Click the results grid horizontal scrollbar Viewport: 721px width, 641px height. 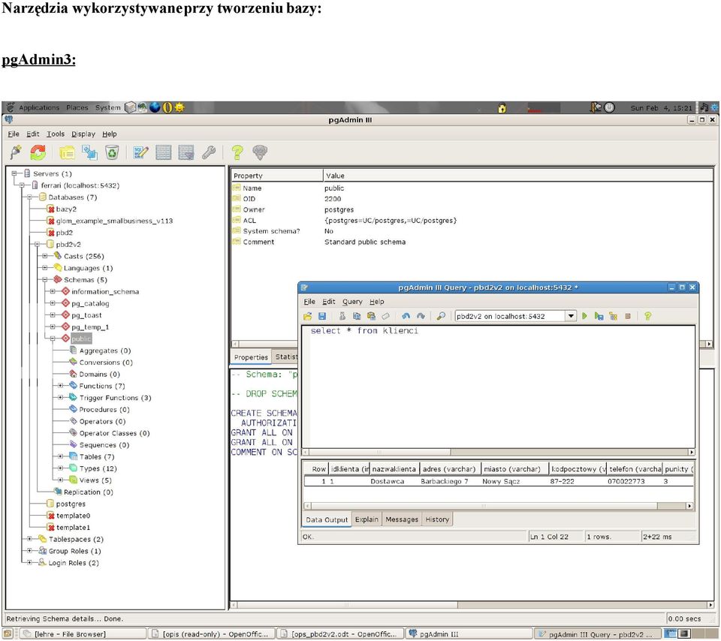point(499,506)
